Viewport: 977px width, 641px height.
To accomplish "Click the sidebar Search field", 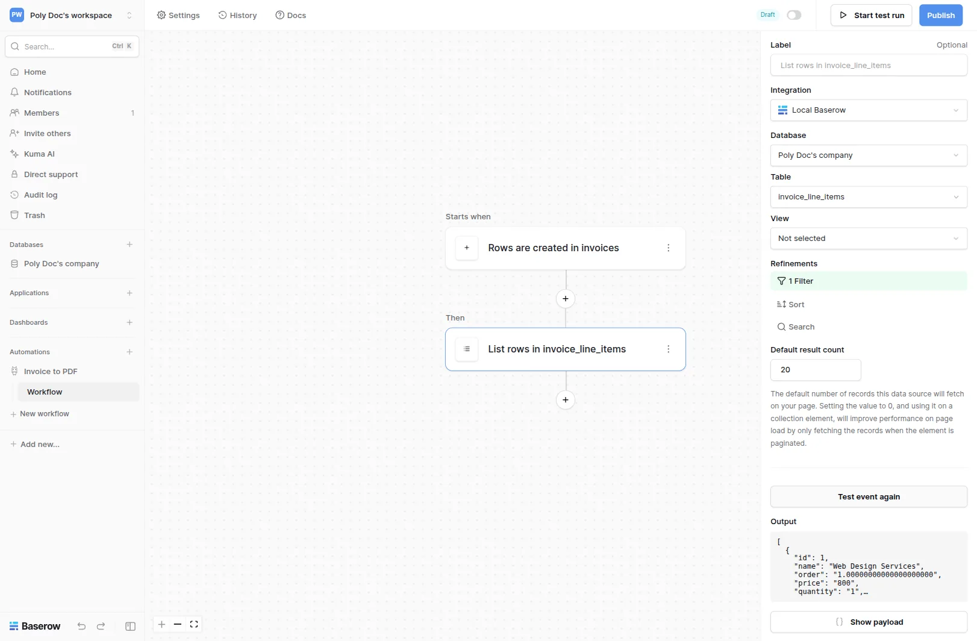I will pyautogui.click(x=72, y=46).
